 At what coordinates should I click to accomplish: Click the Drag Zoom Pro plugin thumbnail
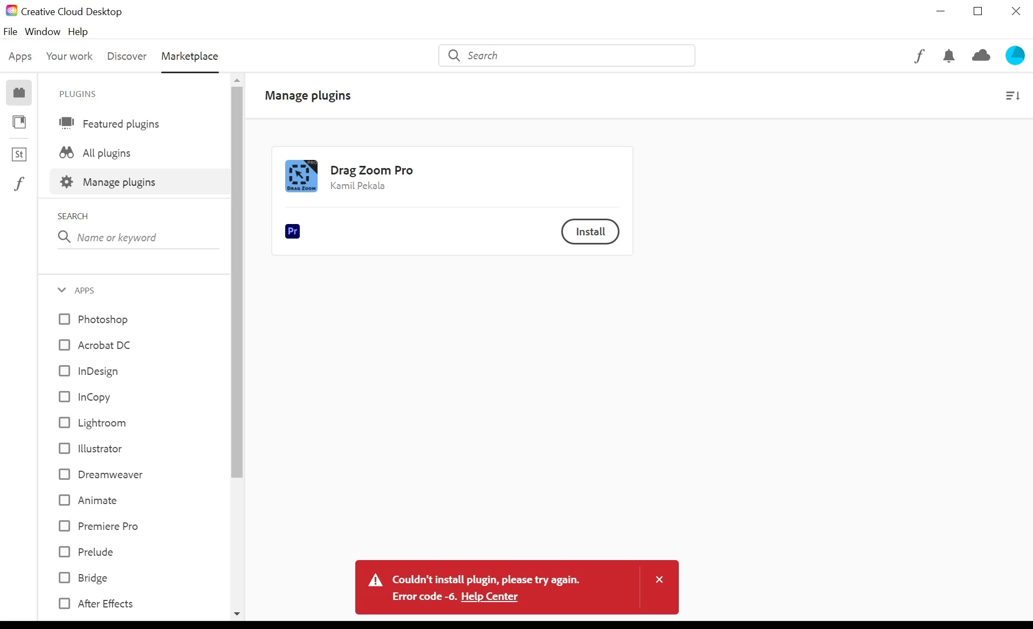pos(301,176)
